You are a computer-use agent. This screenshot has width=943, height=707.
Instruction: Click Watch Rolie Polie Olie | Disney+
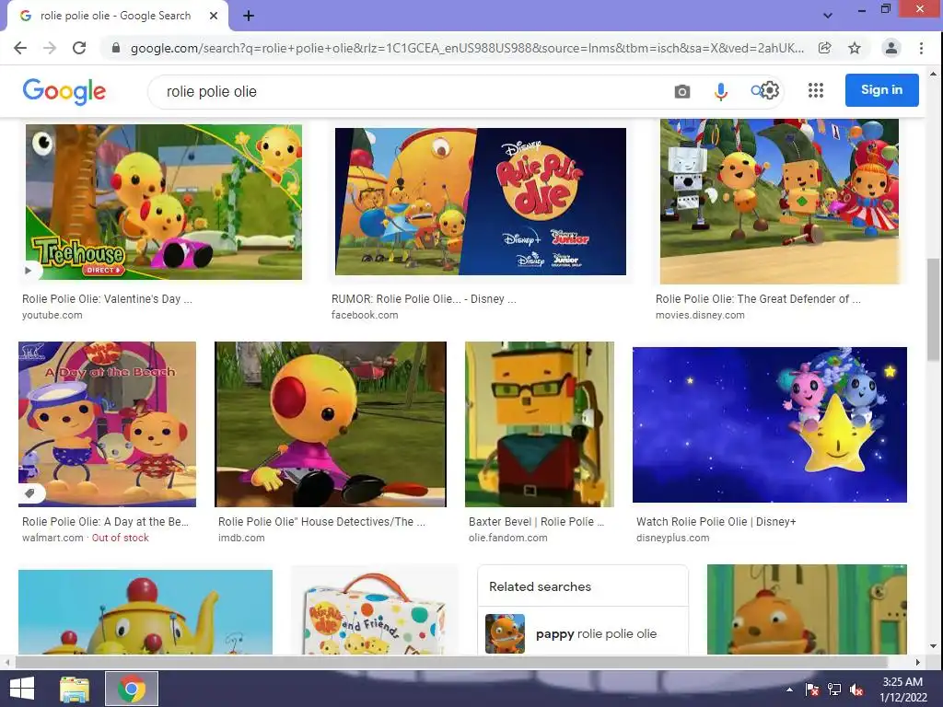pyautogui.click(x=716, y=521)
